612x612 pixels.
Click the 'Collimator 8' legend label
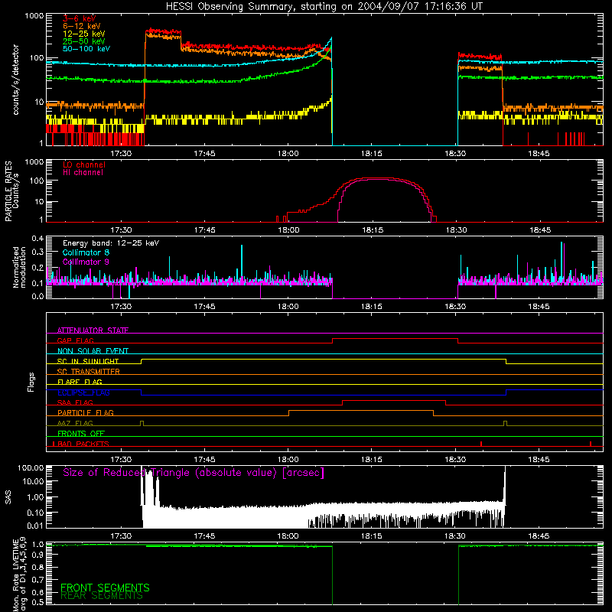(x=86, y=252)
